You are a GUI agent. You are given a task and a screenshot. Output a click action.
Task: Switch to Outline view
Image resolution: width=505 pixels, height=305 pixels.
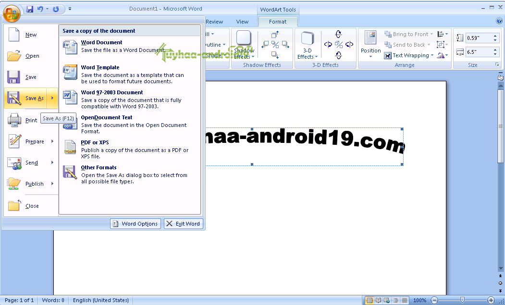395,300
